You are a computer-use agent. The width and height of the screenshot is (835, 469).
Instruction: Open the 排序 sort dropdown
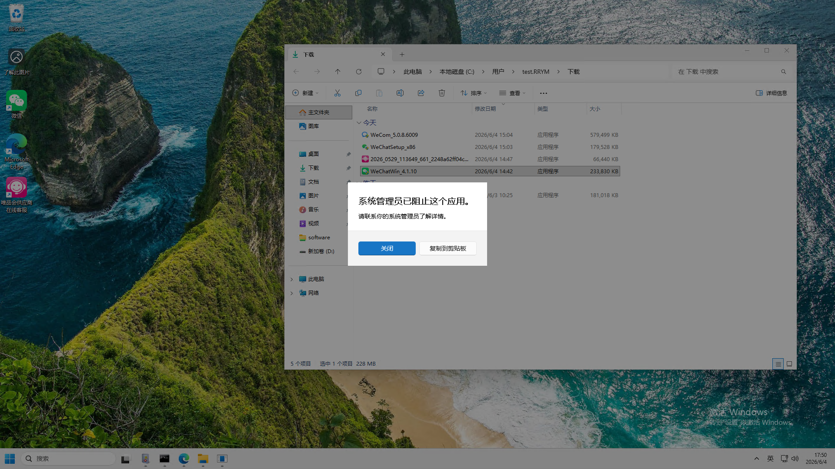(x=474, y=93)
